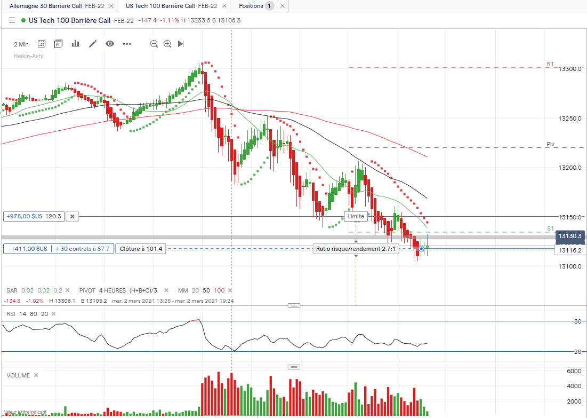
Task: Click the +411,00 $US position label
Action: click(29, 249)
